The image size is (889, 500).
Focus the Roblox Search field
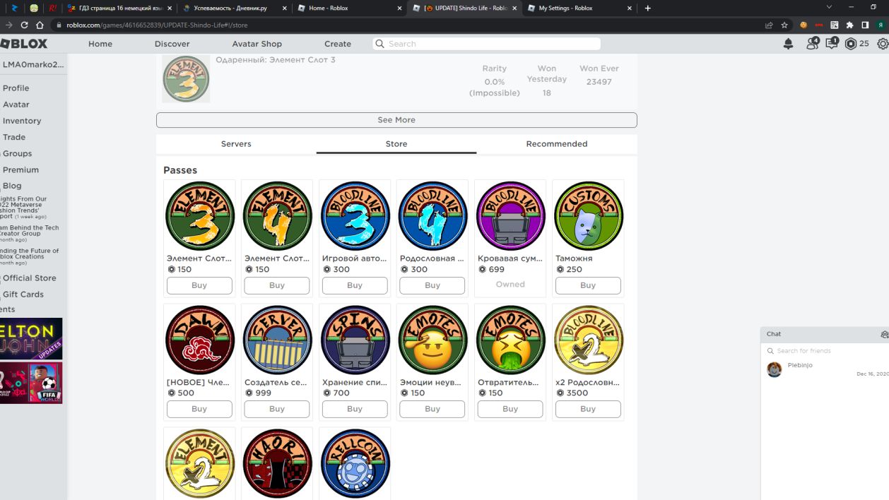click(487, 44)
